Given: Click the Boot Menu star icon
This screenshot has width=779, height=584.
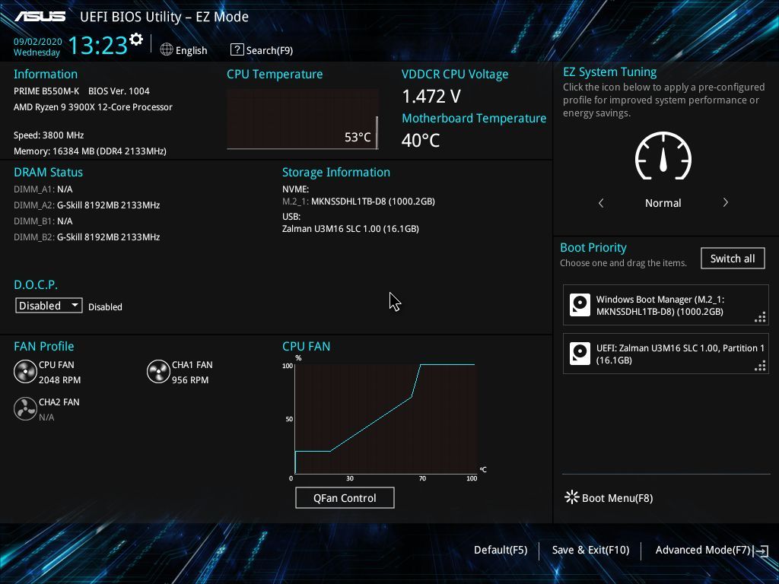Looking at the screenshot, I should click(572, 497).
